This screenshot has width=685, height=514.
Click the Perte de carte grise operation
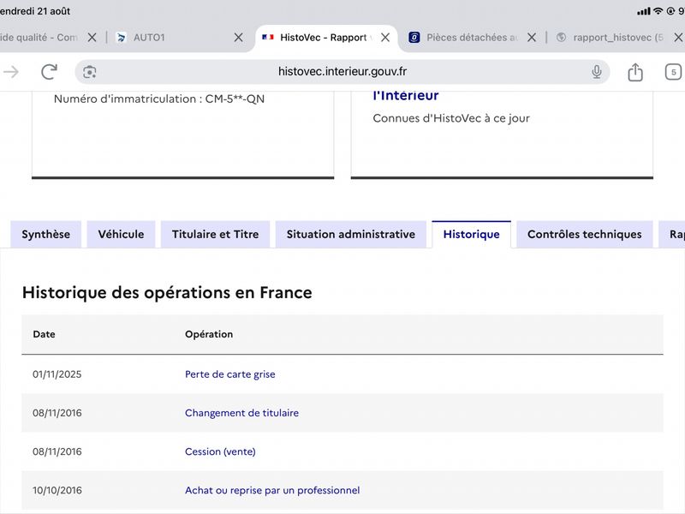229,374
